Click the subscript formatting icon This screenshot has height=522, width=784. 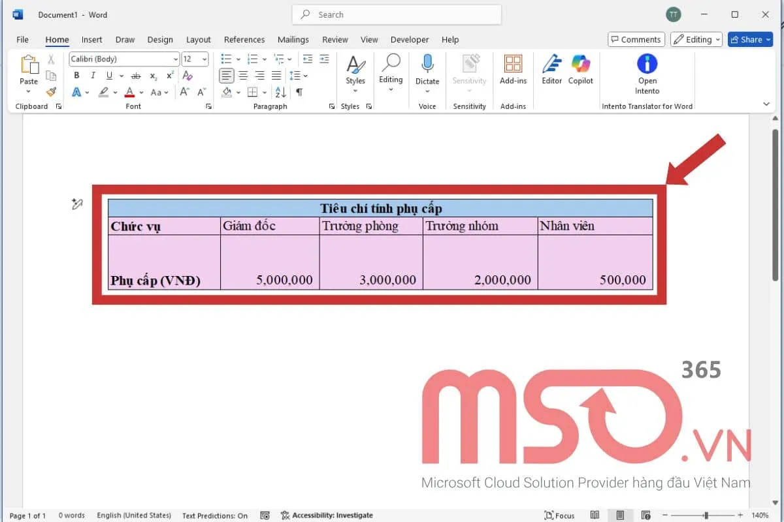pos(153,75)
